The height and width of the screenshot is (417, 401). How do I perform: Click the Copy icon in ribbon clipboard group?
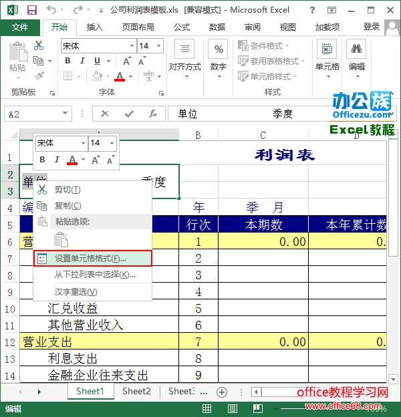click(38, 61)
